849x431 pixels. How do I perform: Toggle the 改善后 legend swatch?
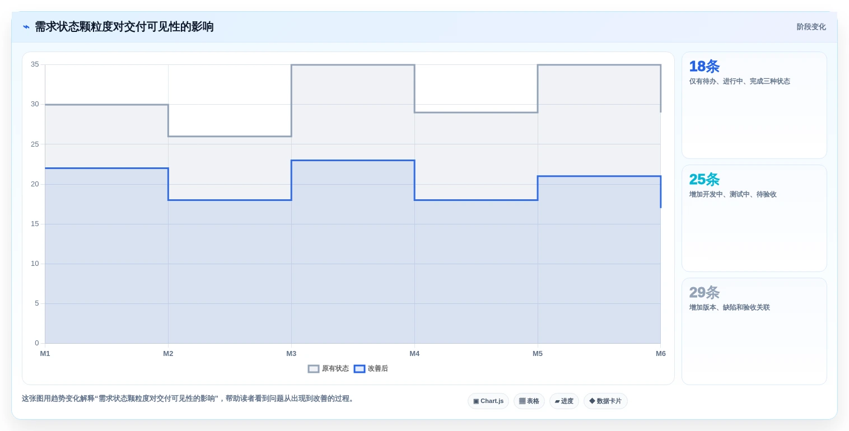coord(360,369)
